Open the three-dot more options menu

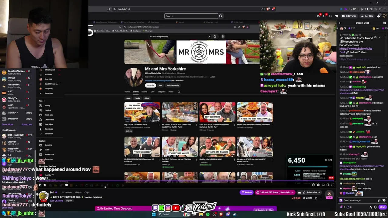tap(321, 198)
